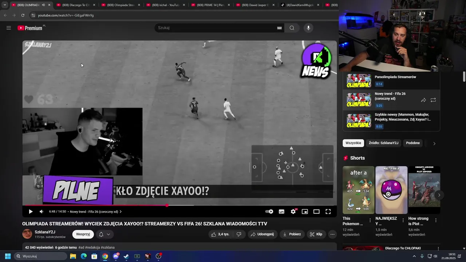Switch to 'PRIME 14' tab
The width and height of the screenshot is (466, 262).
click(x=210, y=5)
